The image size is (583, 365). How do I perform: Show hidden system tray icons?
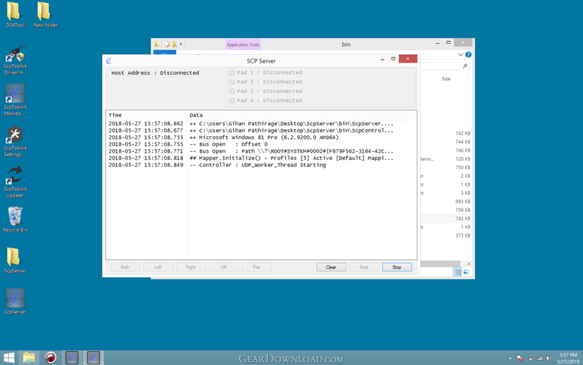pyautogui.click(x=510, y=359)
